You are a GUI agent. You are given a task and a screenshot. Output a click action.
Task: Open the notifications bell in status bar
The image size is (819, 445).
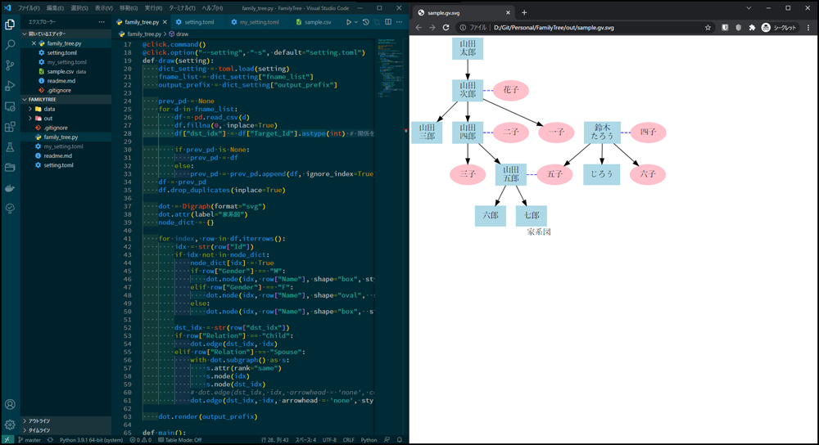(x=400, y=440)
